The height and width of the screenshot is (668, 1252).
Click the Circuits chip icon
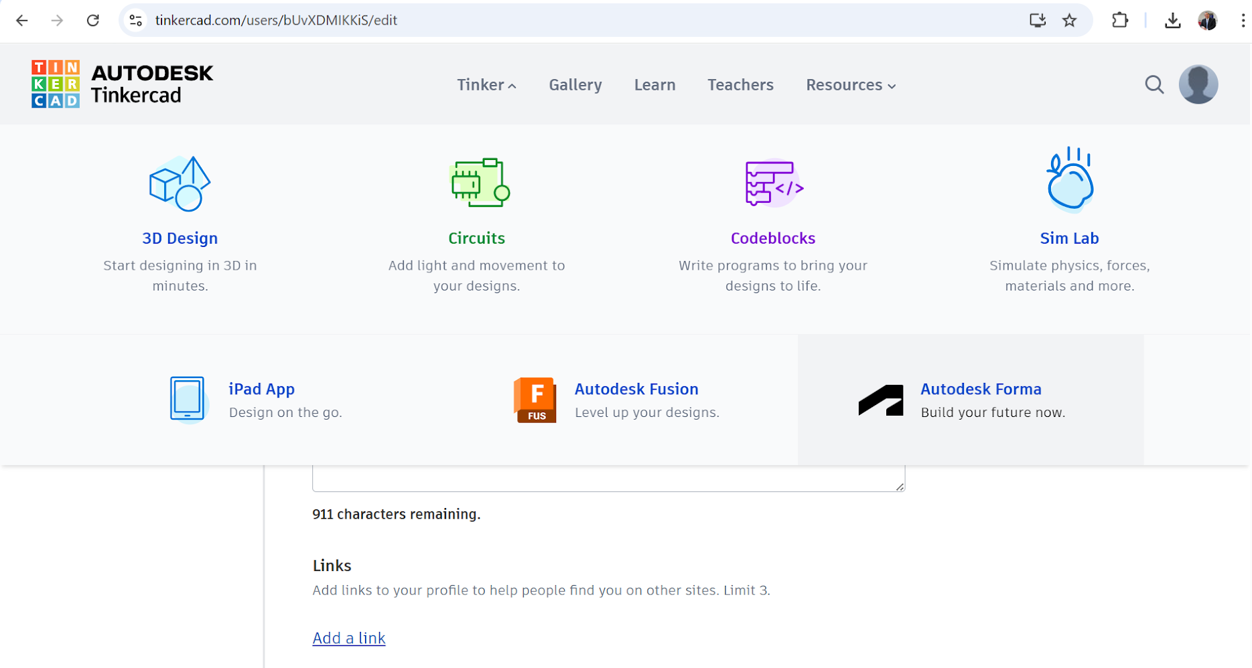coord(480,183)
